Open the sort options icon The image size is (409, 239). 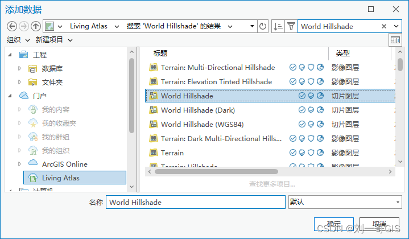(x=278, y=26)
